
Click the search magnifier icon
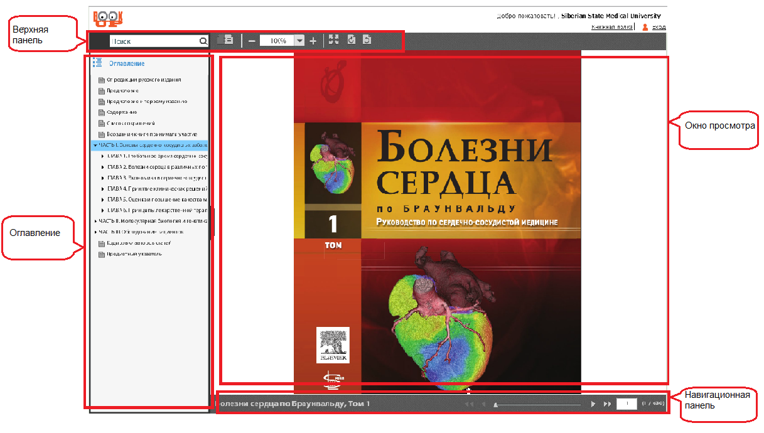(203, 41)
